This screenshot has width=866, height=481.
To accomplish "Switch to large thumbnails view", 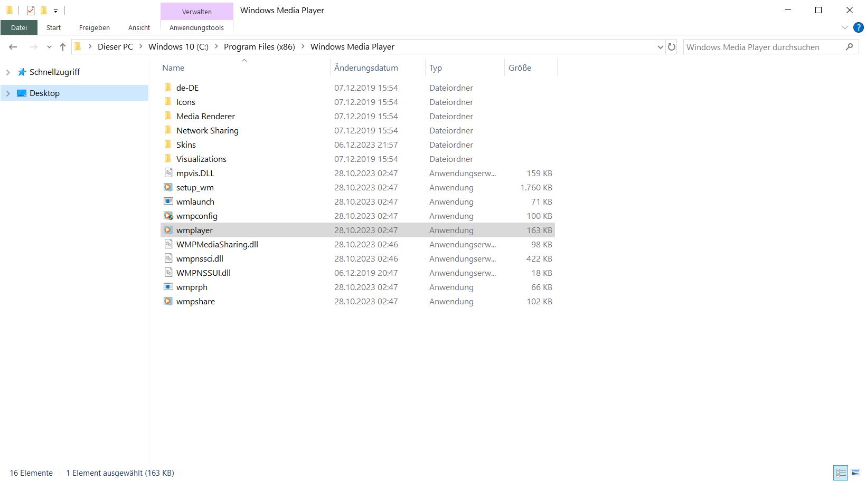I will tap(855, 473).
